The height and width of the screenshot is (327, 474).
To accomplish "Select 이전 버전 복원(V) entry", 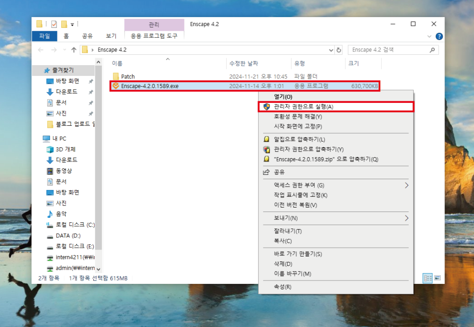I will (x=336, y=205).
